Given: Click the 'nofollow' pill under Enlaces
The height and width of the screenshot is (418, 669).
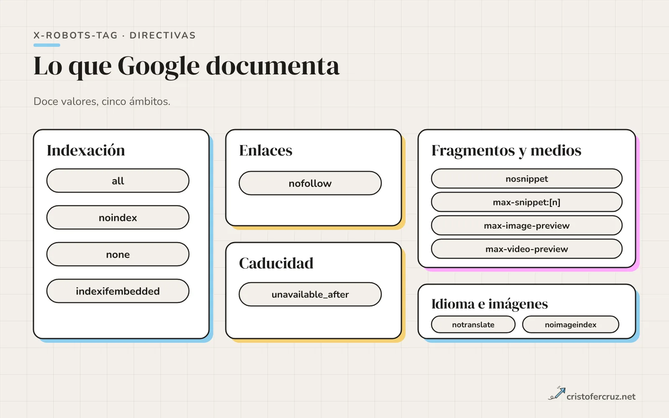Looking at the screenshot, I should coord(310,183).
